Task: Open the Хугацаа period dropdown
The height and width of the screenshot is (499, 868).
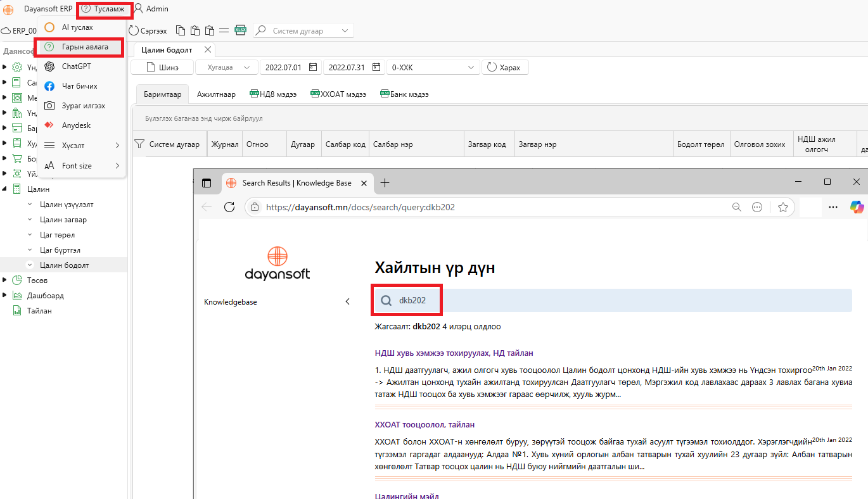Action: coord(227,67)
